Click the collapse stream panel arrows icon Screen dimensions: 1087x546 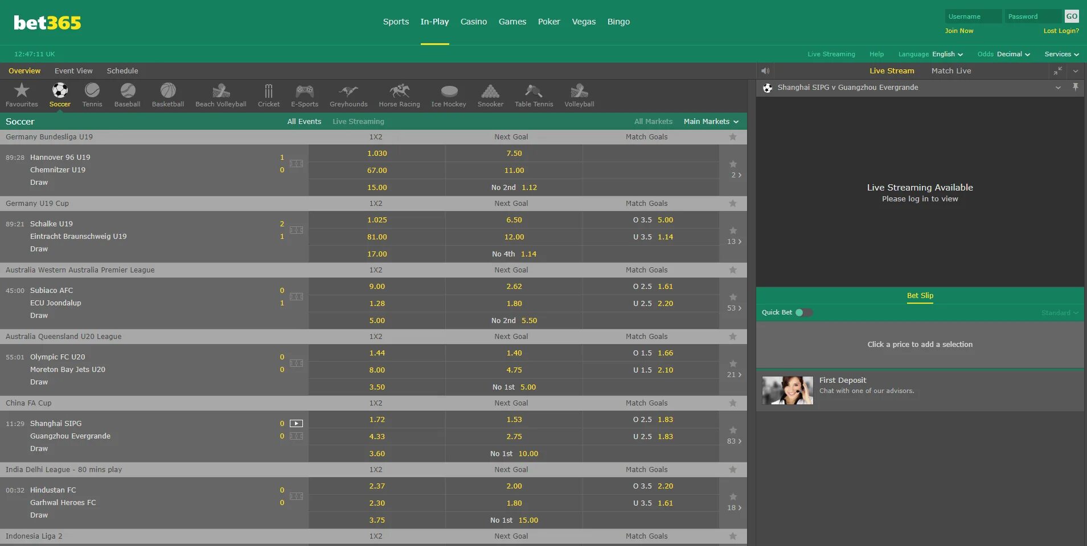[x=1058, y=71]
